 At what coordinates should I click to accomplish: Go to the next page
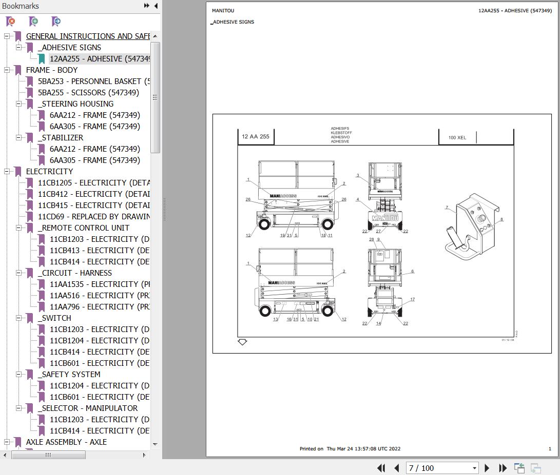pyautogui.click(x=487, y=468)
